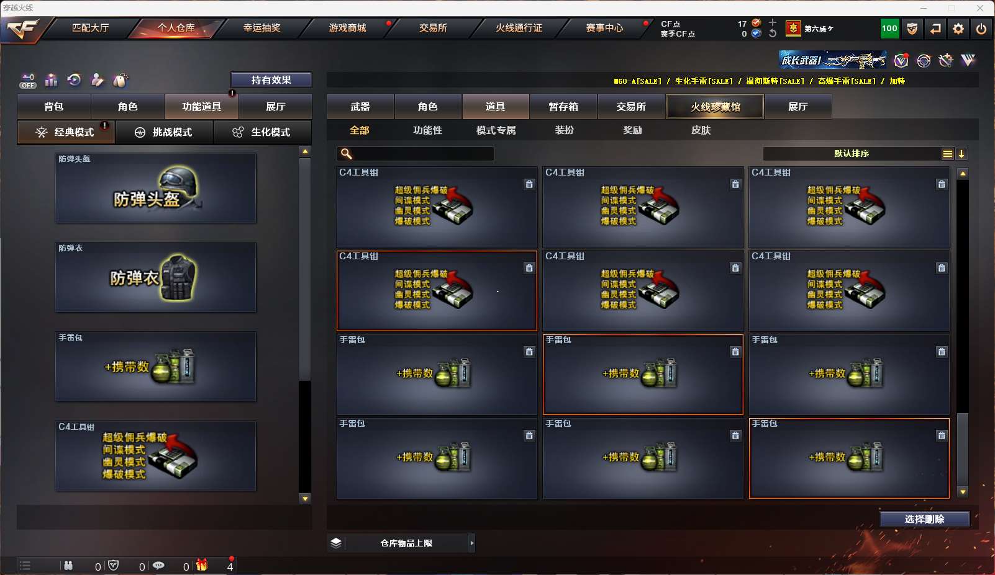
Task: Click the orange return arrow icon
Action: point(935,29)
